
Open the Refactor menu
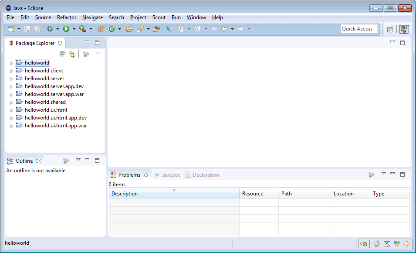click(67, 17)
